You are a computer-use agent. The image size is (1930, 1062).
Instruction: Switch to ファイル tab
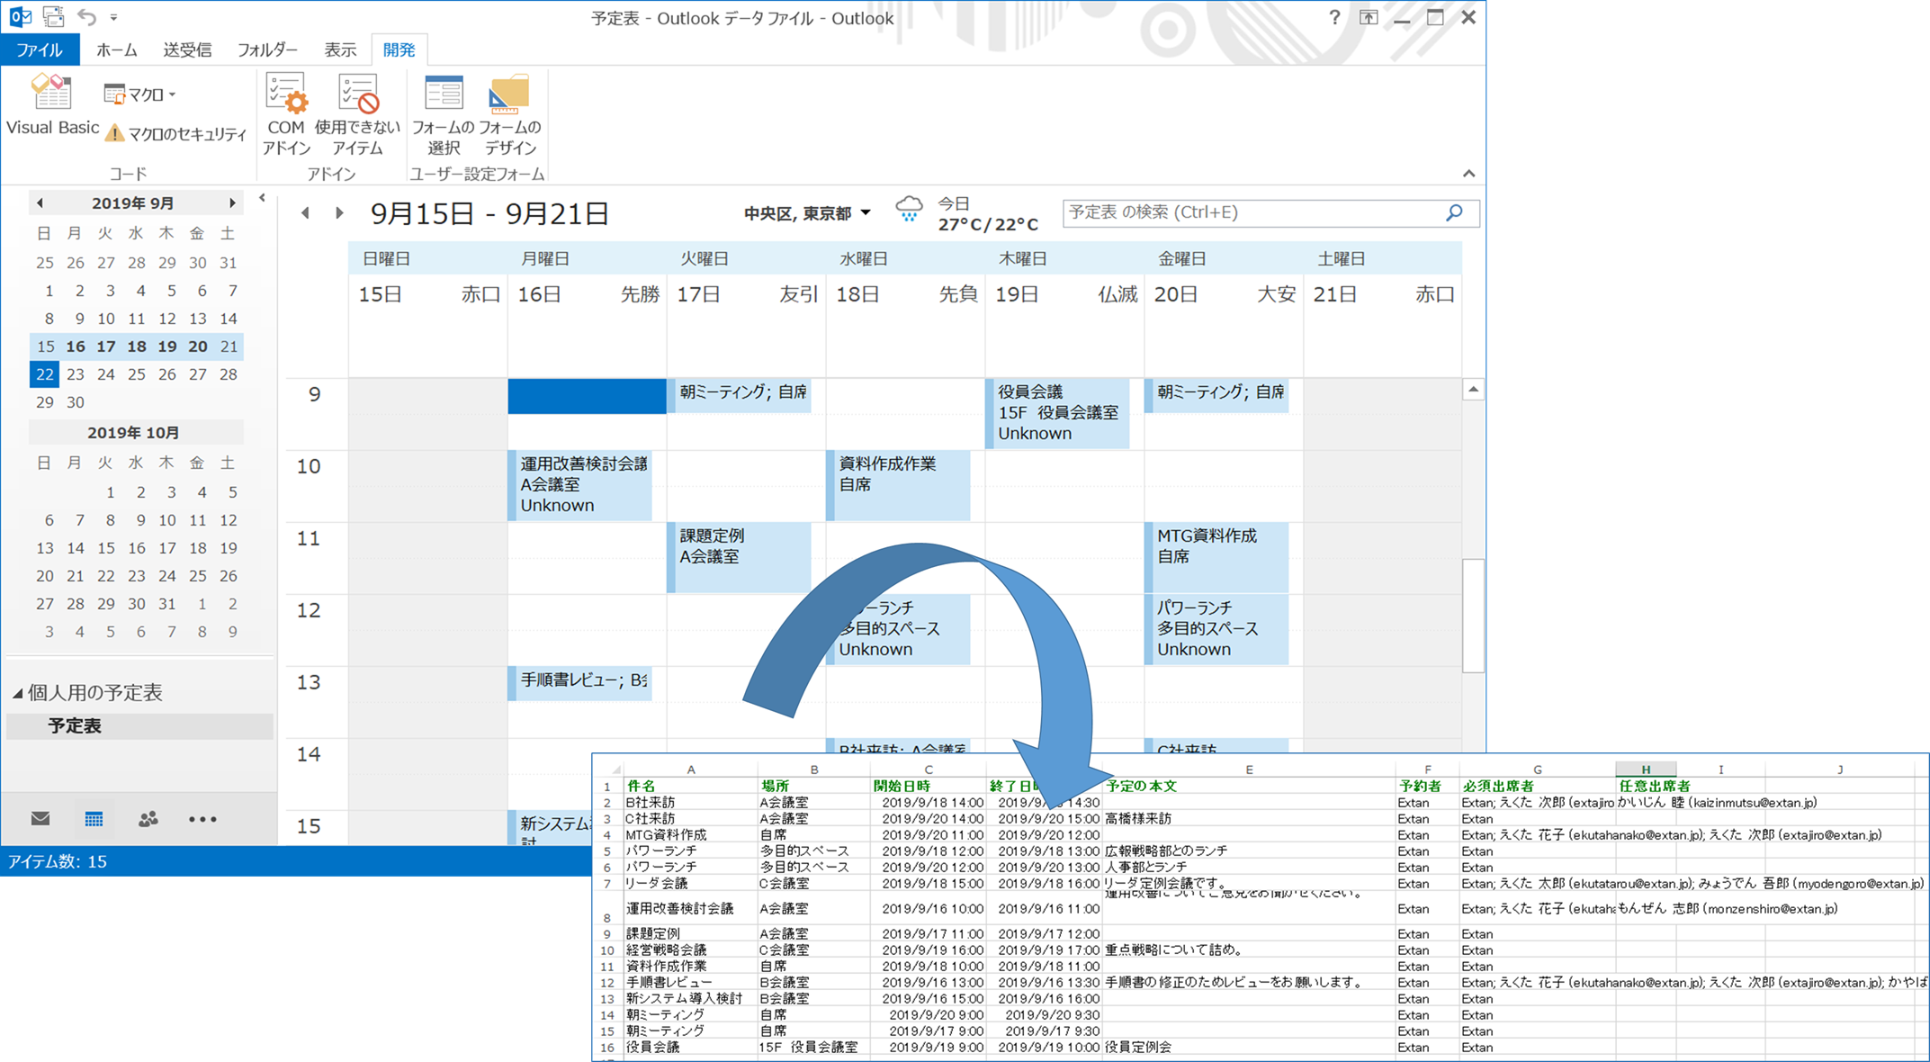tap(40, 49)
